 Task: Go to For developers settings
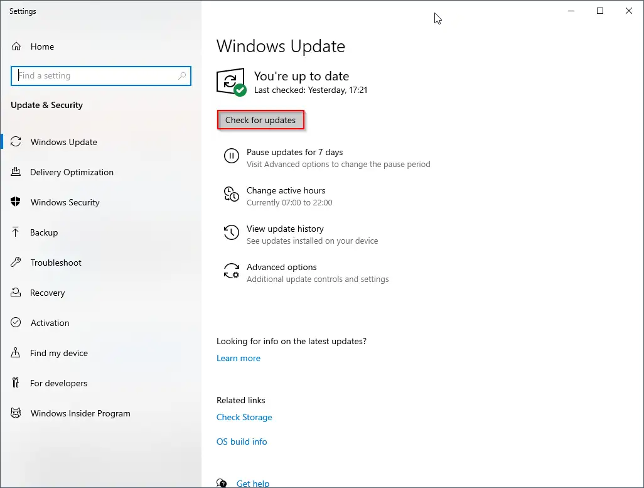[58, 383]
